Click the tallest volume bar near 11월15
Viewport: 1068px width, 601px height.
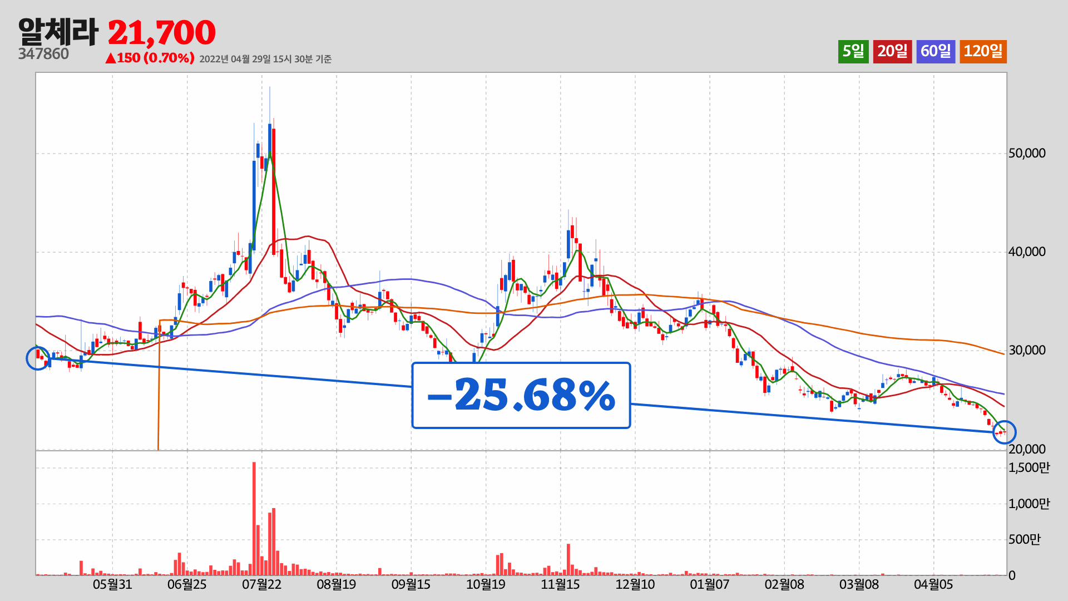point(568,559)
